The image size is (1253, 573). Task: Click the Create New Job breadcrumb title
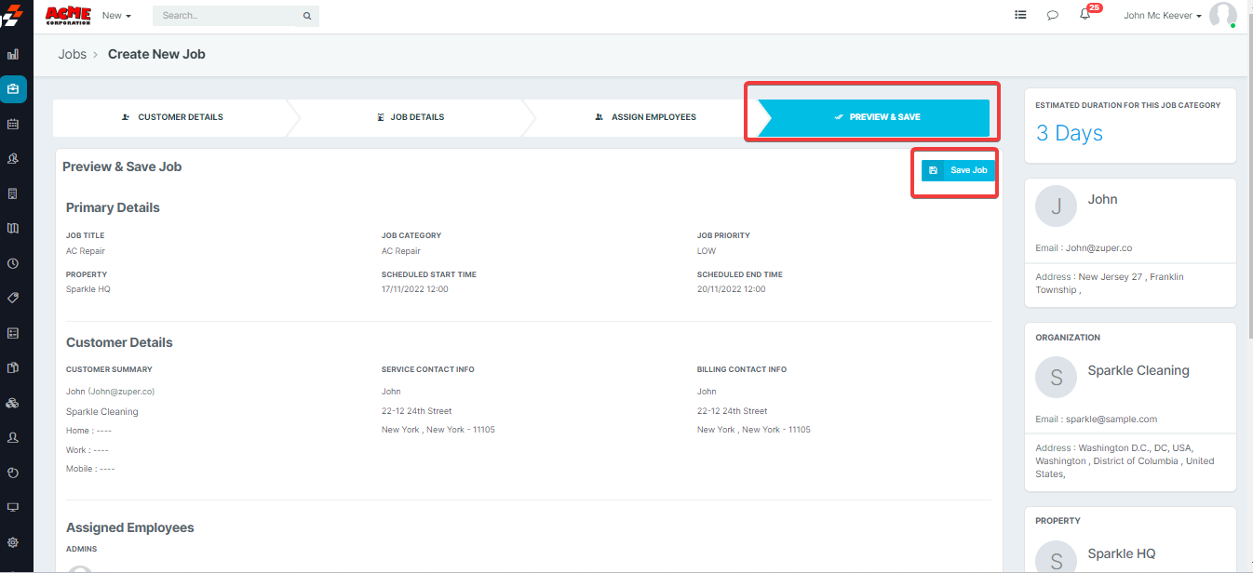click(156, 54)
